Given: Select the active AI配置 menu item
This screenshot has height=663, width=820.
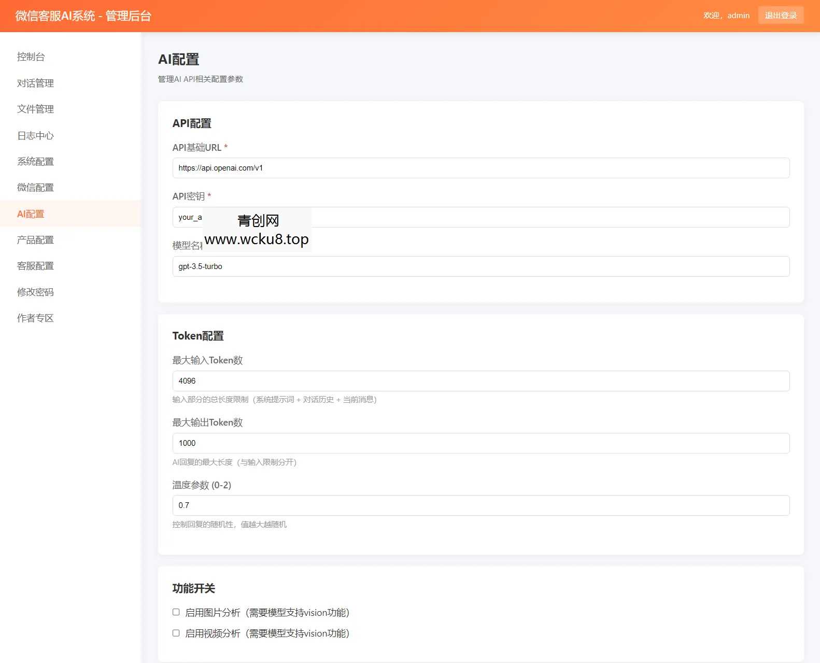Looking at the screenshot, I should [x=70, y=214].
